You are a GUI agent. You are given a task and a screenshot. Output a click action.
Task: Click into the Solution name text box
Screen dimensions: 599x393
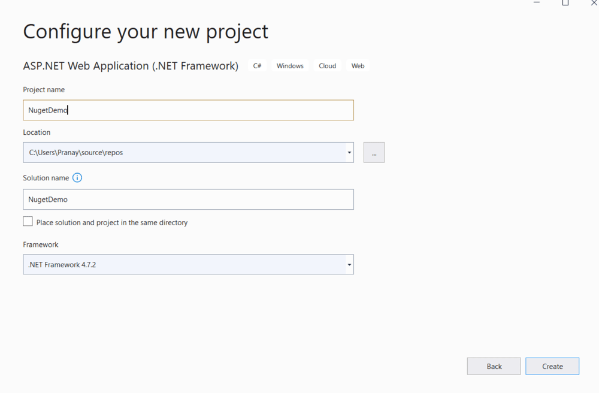188,199
